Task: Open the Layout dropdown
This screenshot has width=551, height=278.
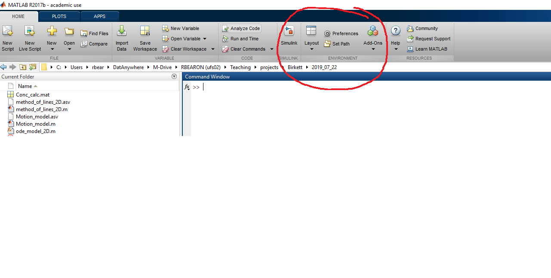Action: coord(311,38)
